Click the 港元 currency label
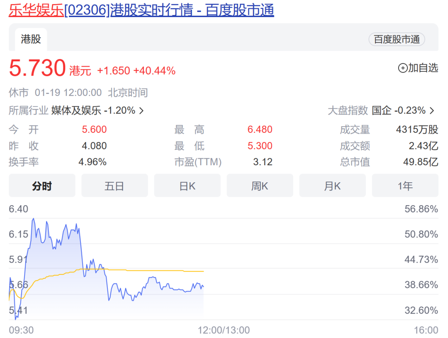This screenshot has width=448, height=338. 80,71
